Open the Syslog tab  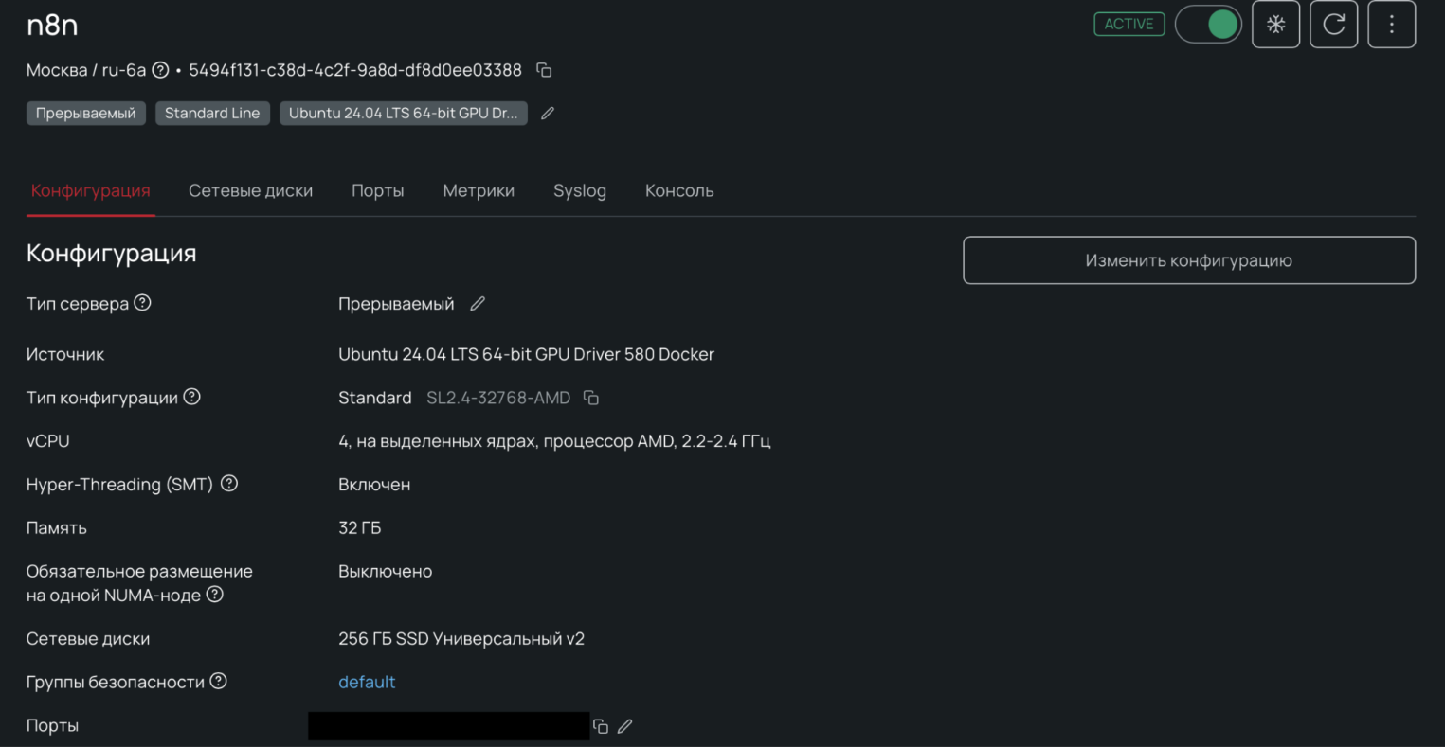(x=580, y=190)
